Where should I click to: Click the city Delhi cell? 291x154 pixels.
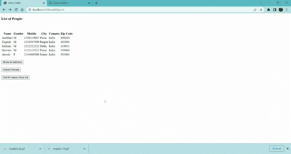pyautogui.click(x=43, y=46)
